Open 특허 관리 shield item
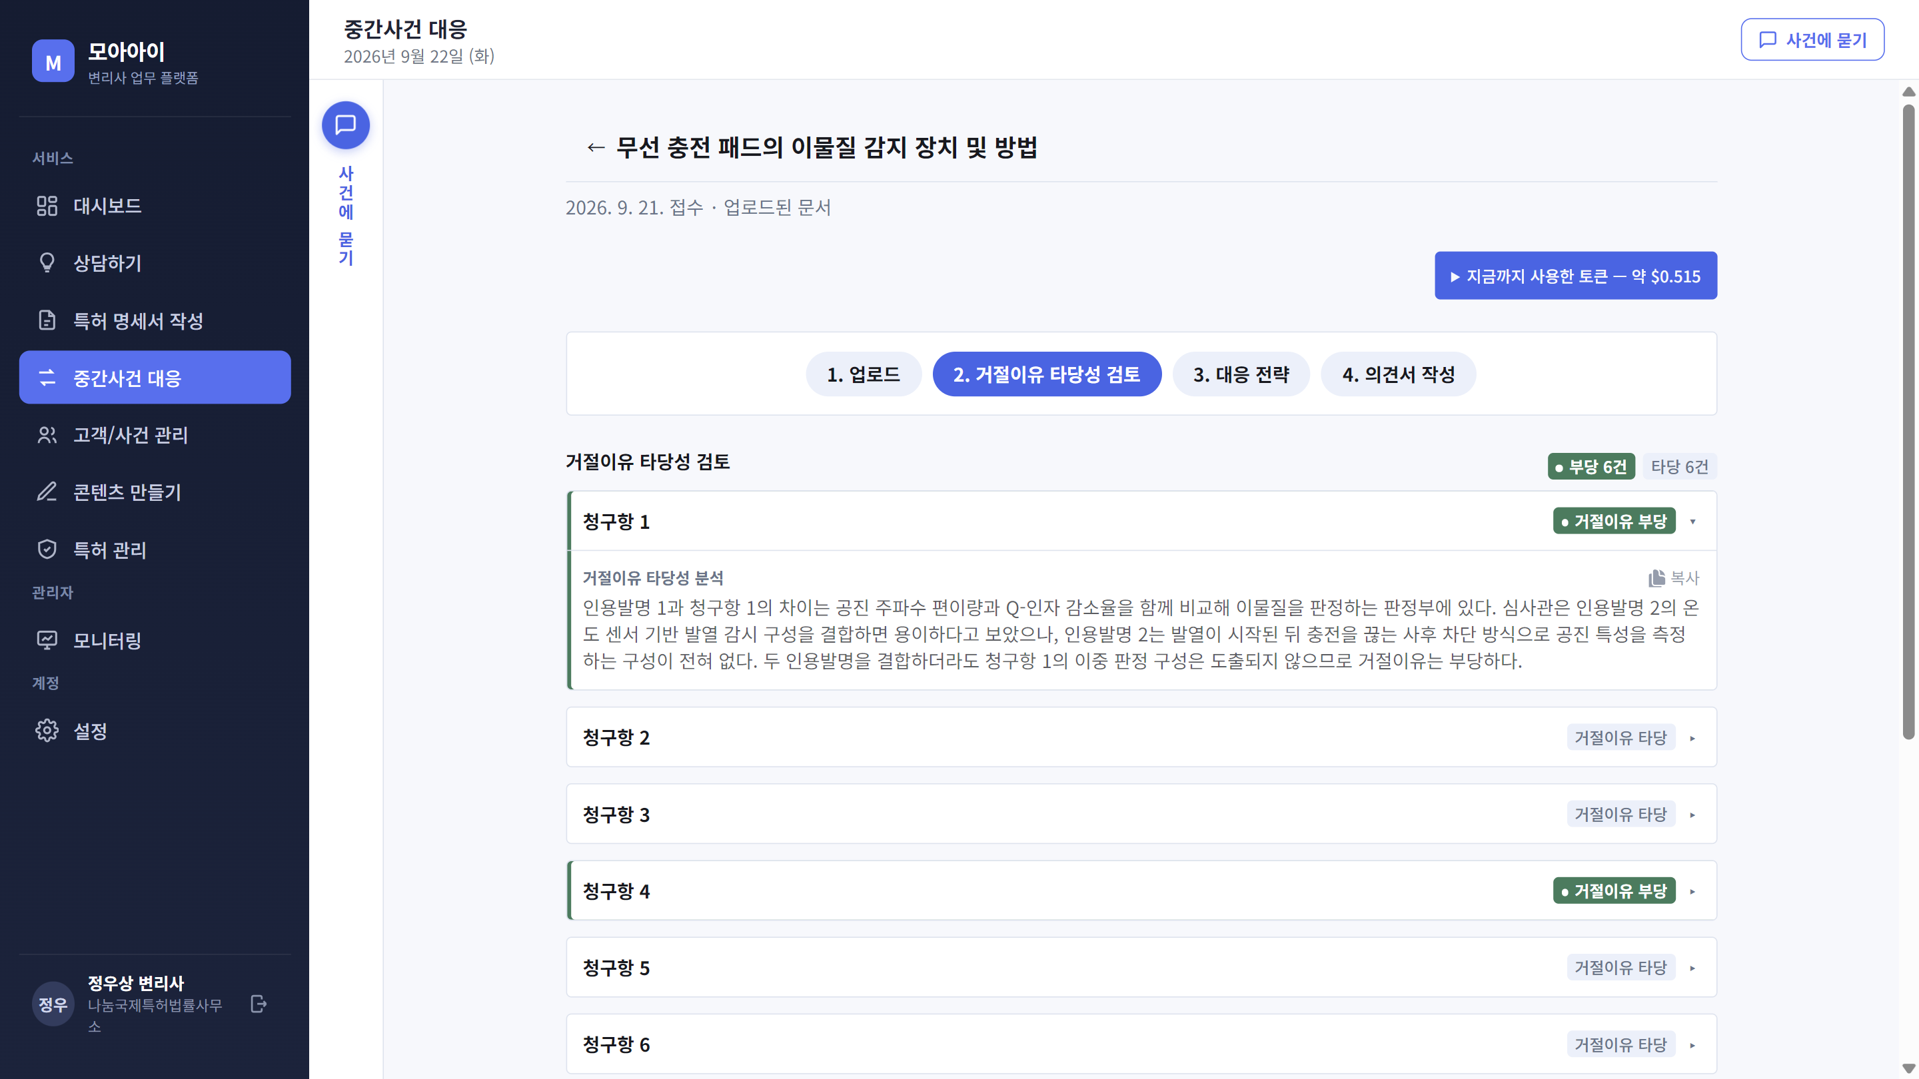 [155, 549]
